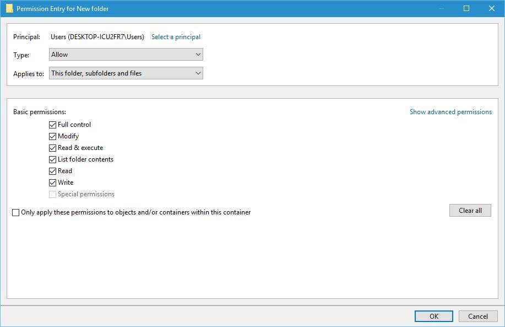Click Select a principal link
Image resolution: width=505 pixels, height=327 pixels.
point(176,37)
